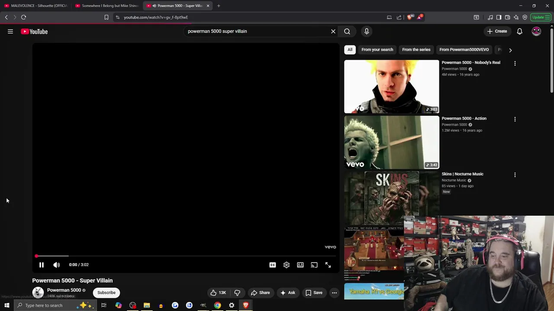Open Brave Rewards triangle icon
The width and height of the screenshot is (554, 311).
(419, 17)
